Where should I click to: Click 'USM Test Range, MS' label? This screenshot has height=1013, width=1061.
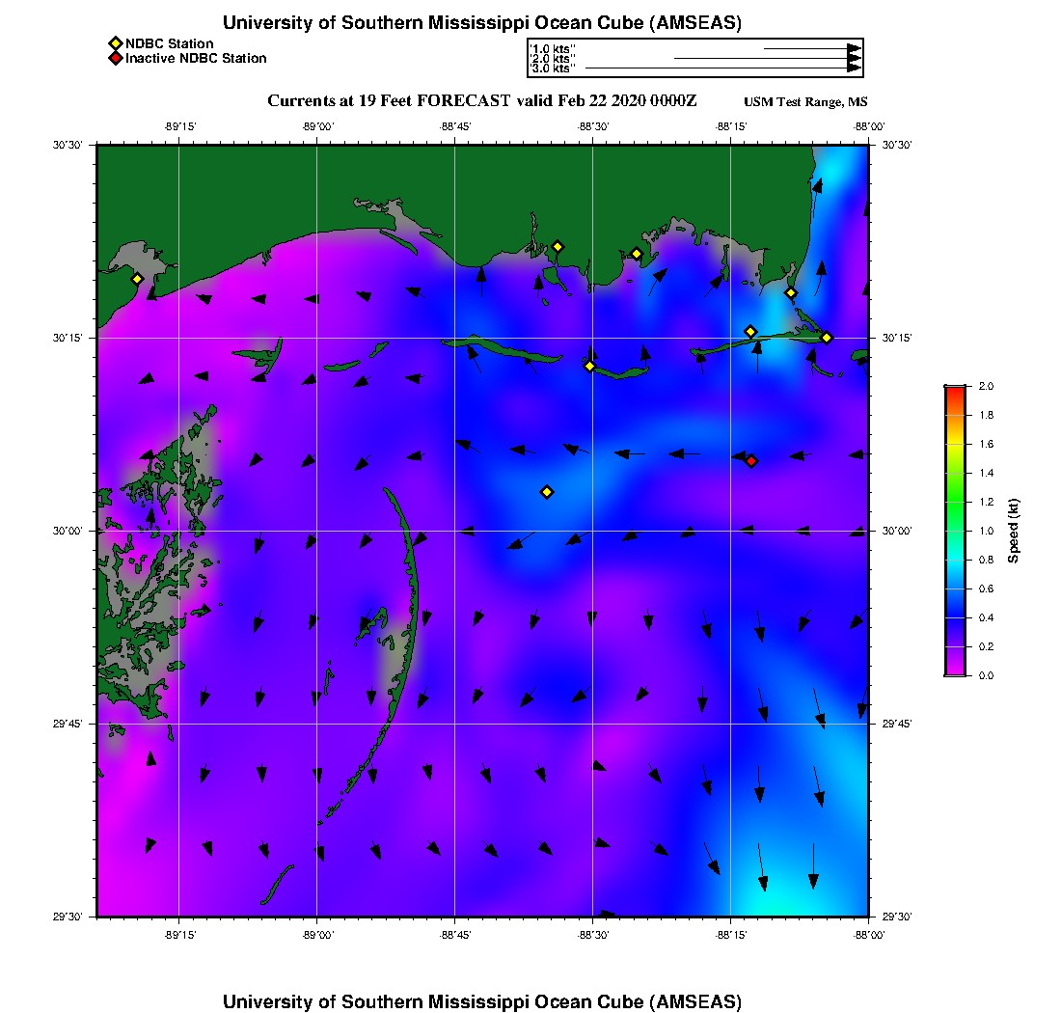tap(805, 102)
